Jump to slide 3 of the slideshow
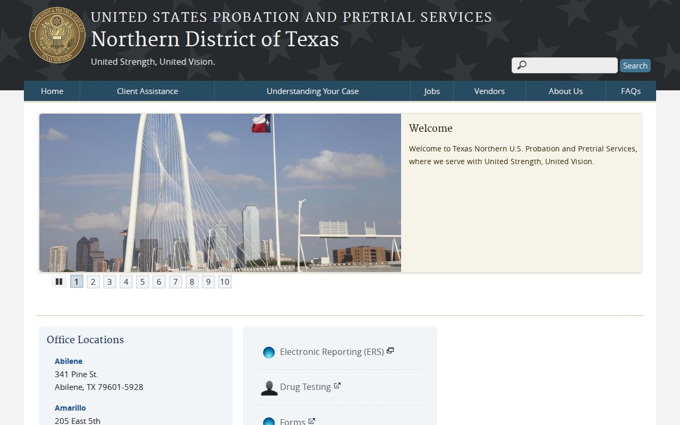 click(109, 282)
